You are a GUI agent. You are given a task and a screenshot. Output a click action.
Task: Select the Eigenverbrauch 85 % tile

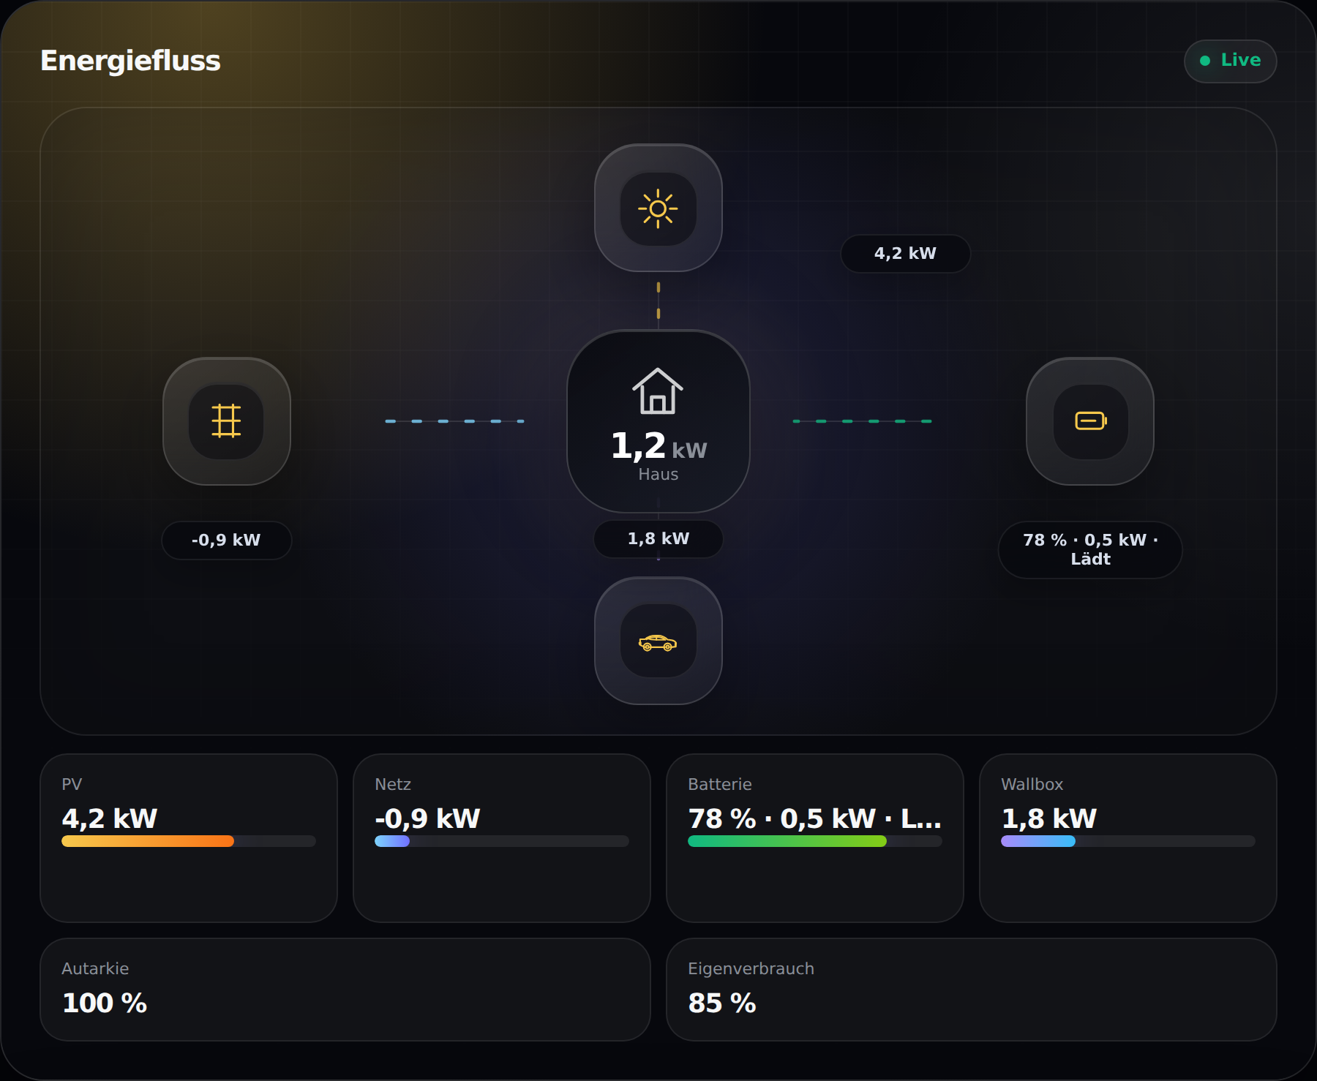(972, 990)
